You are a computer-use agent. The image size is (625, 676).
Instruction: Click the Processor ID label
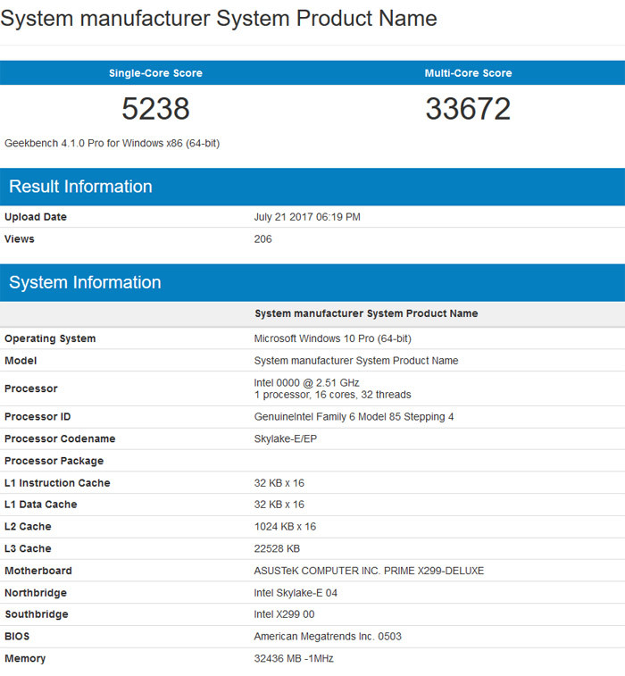[37, 416]
